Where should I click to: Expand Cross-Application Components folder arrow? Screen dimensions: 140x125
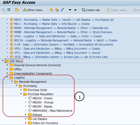(x=7, y=73)
